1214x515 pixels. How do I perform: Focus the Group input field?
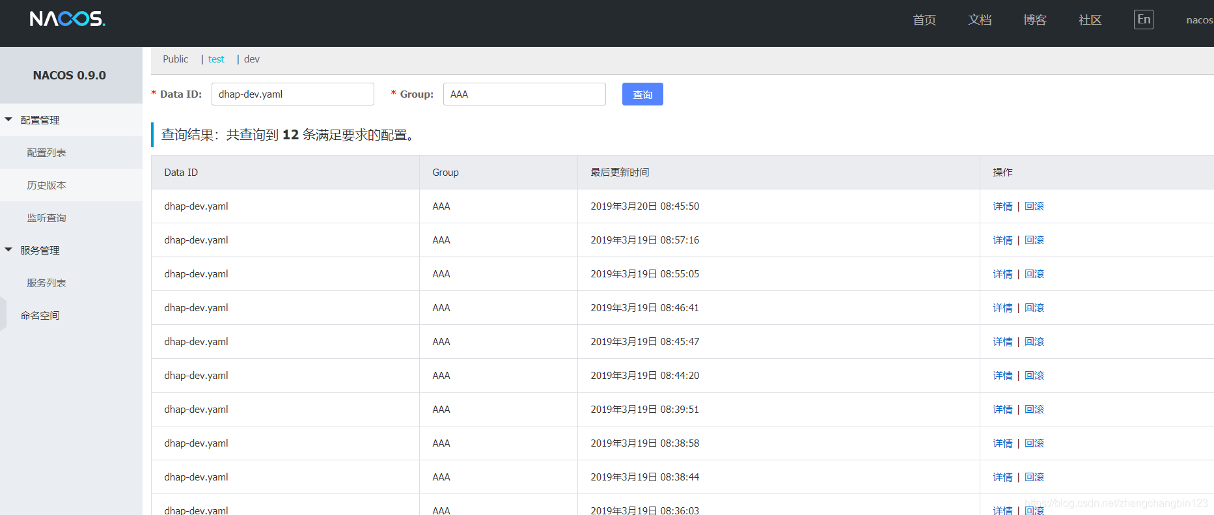point(525,94)
